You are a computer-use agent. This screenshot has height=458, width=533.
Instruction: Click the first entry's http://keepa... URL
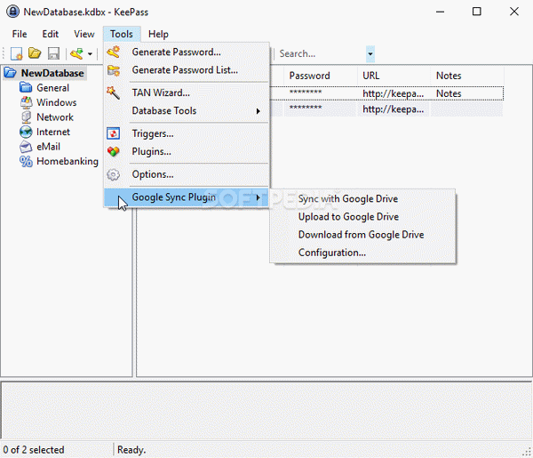click(x=393, y=93)
